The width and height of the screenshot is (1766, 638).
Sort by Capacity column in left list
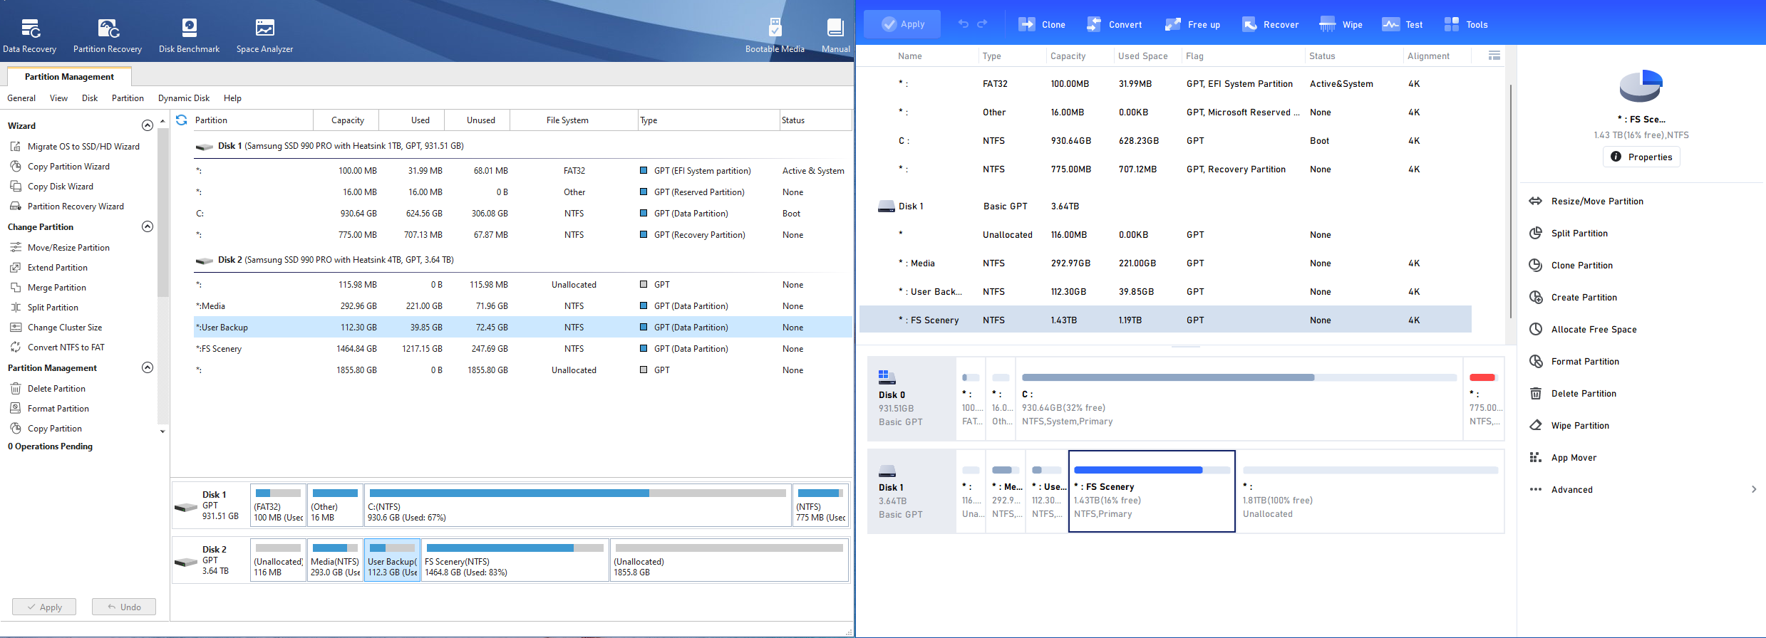(x=347, y=120)
